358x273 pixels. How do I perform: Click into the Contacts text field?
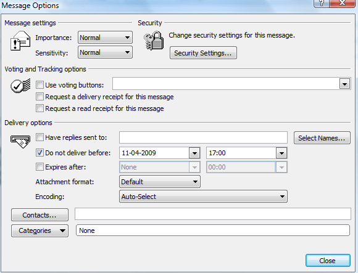click(x=213, y=214)
